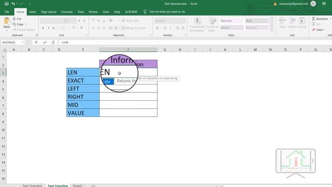Open the Sheet2 sheet tab

coord(77,185)
